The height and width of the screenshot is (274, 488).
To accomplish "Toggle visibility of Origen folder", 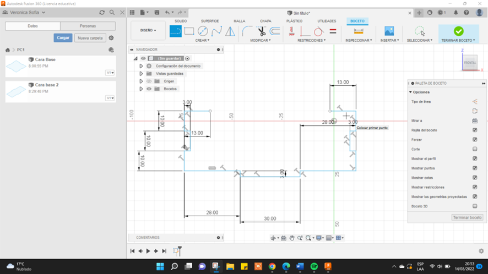I will pos(149,81).
